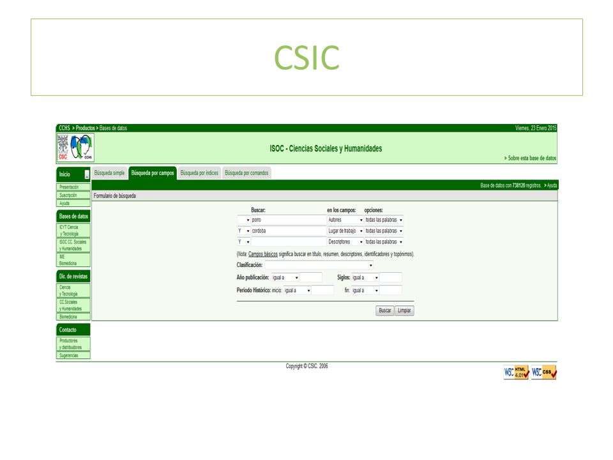Open the W3C CSS validation badge
The image size is (613, 460).
[x=544, y=372]
